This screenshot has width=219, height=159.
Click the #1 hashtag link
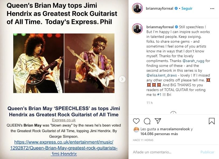coord(159,95)
